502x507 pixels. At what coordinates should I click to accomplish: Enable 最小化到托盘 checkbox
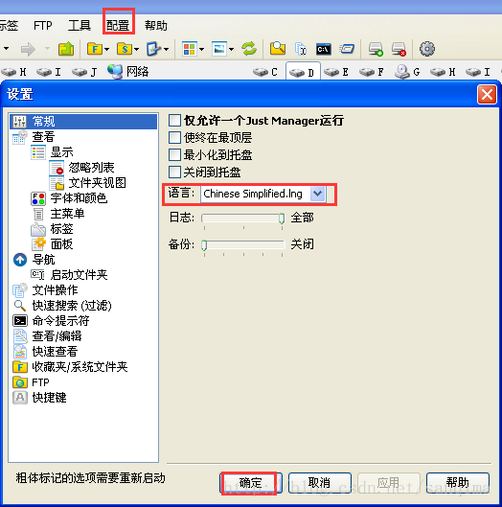[174, 155]
